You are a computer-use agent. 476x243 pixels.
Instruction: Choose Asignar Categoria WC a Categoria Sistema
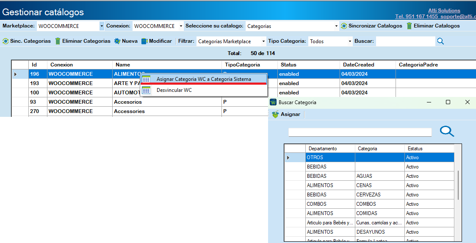pyautogui.click(x=203, y=79)
